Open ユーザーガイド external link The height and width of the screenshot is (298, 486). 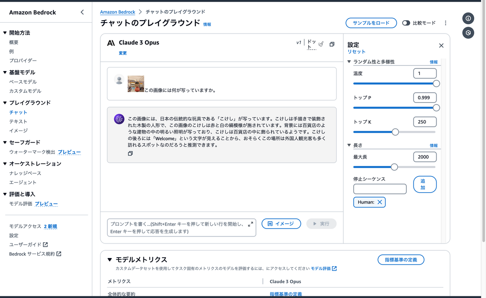click(28, 245)
